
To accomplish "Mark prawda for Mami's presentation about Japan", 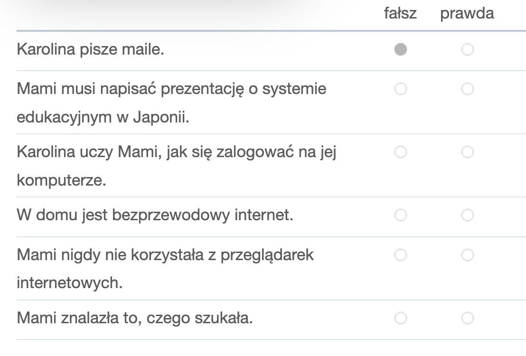I will coord(468,89).
